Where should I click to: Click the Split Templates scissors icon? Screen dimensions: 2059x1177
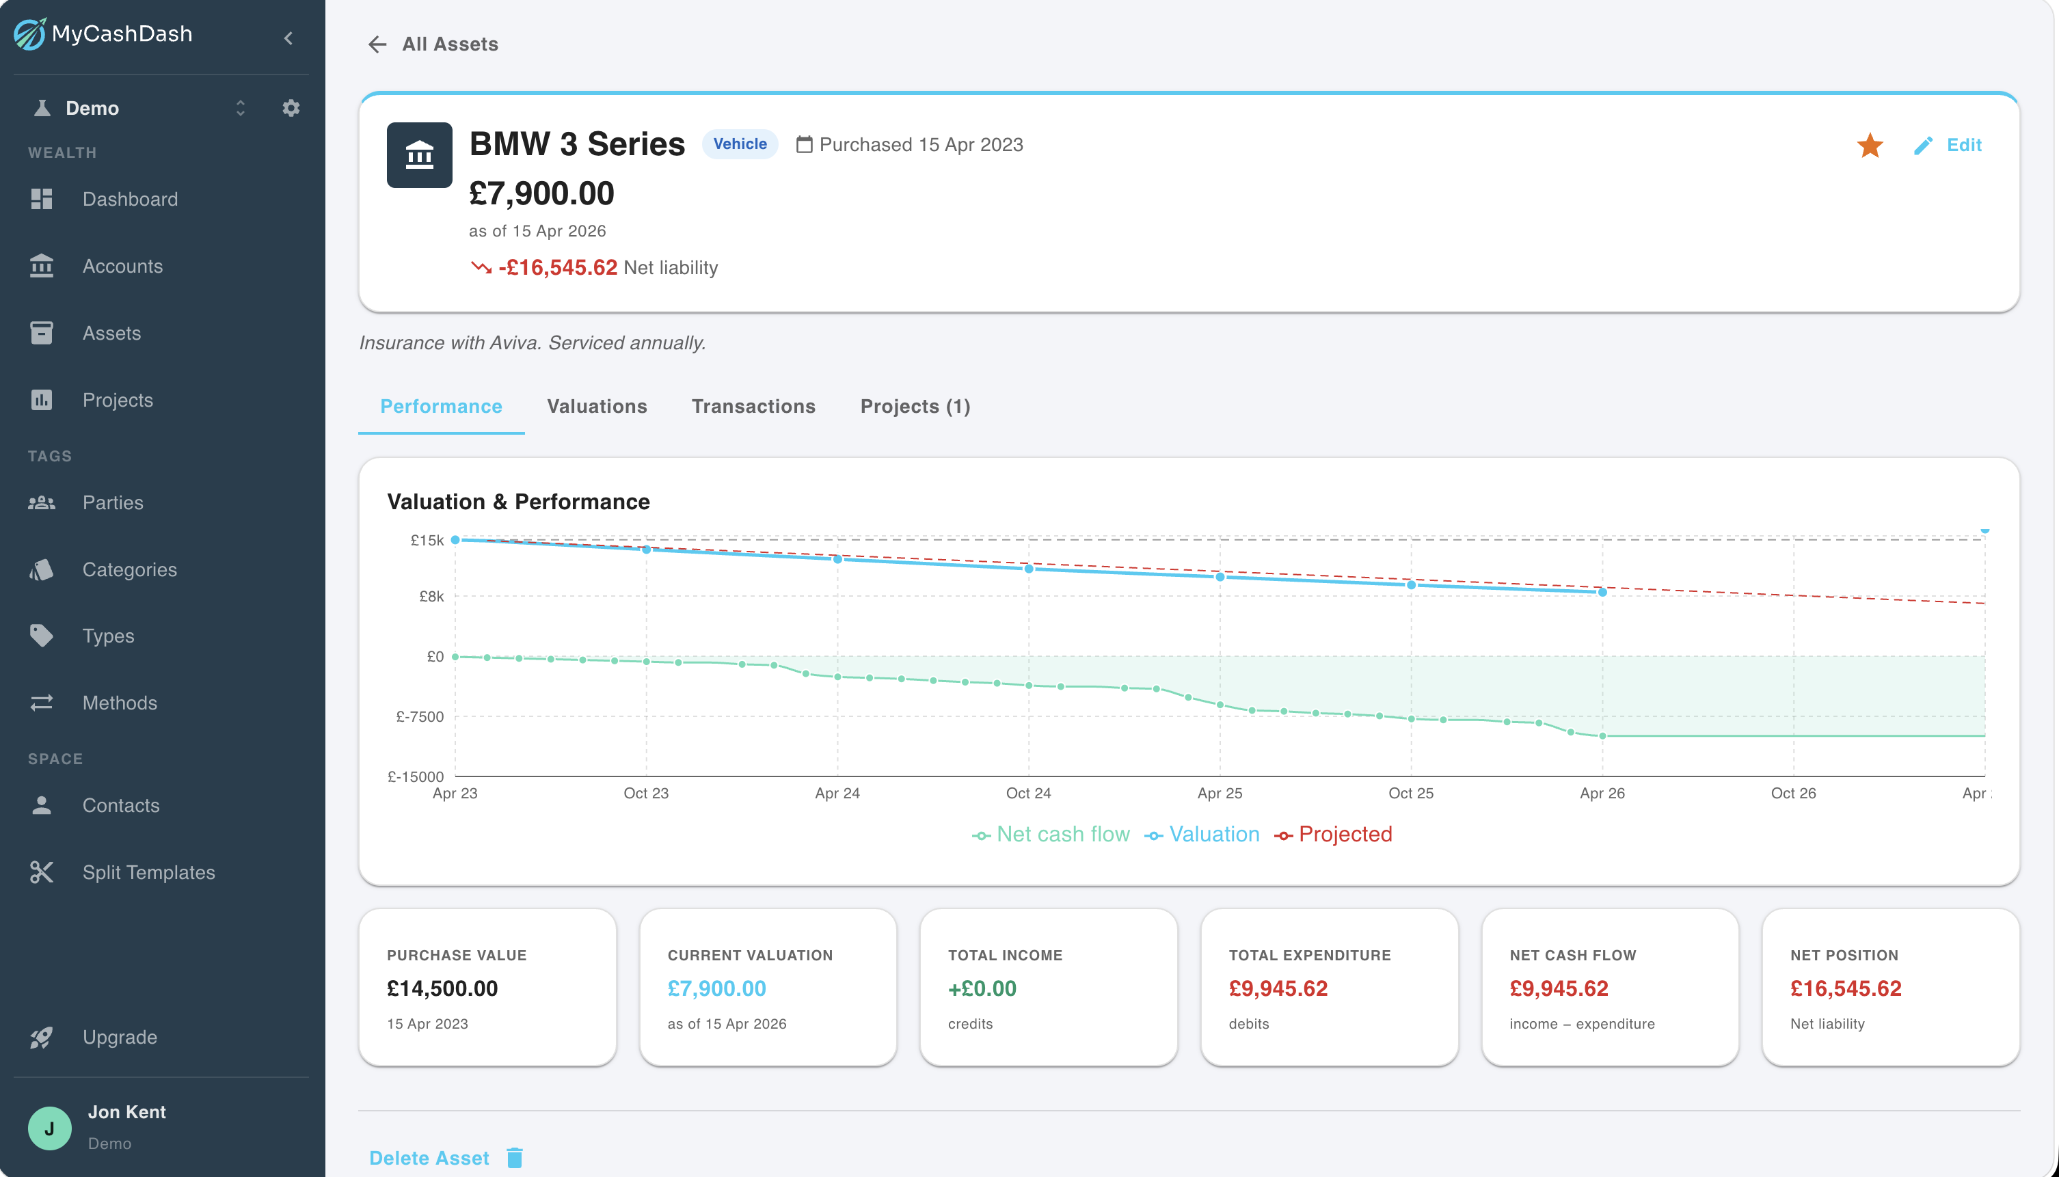[x=41, y=871]
